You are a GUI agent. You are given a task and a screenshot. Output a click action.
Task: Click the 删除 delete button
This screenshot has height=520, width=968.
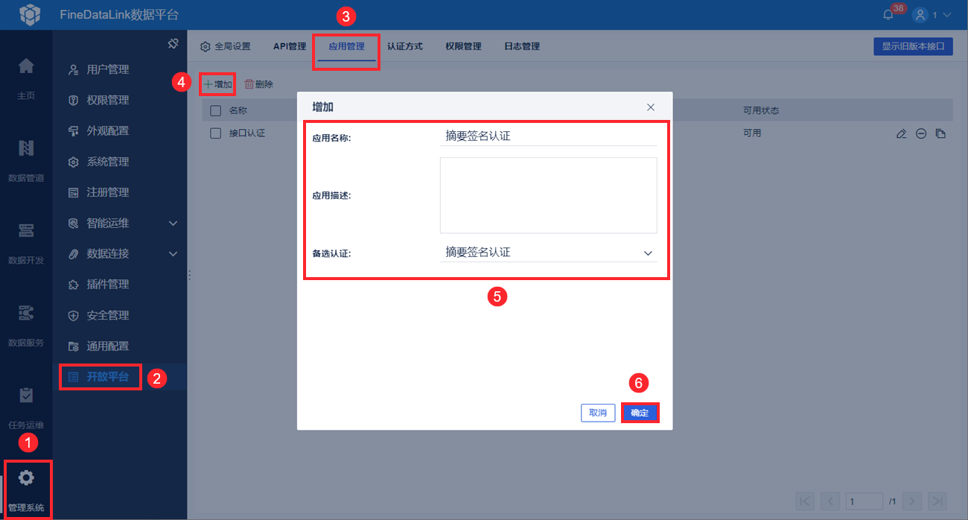click(x=259, y=84)
